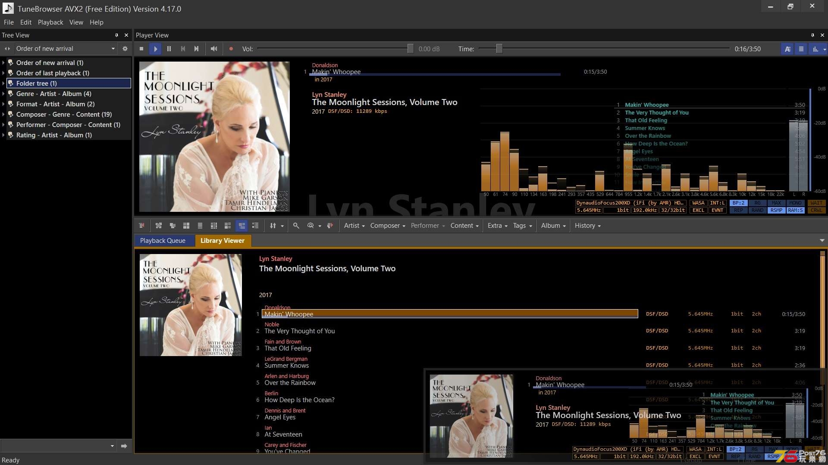Switch to the Playback Queue tab

[x=163, y=241]
